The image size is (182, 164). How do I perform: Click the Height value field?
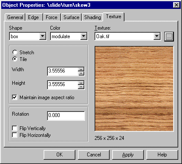[x=63, y=85]
